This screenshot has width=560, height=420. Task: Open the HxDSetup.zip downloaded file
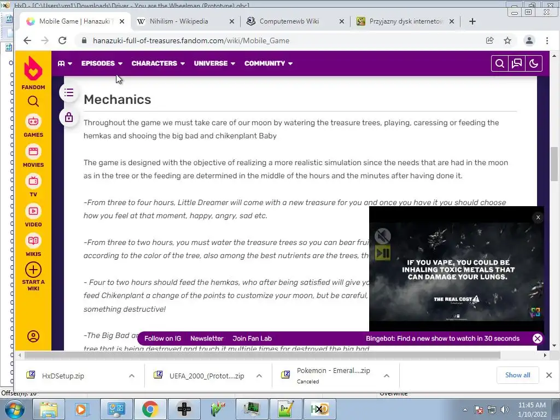point(63,376)
